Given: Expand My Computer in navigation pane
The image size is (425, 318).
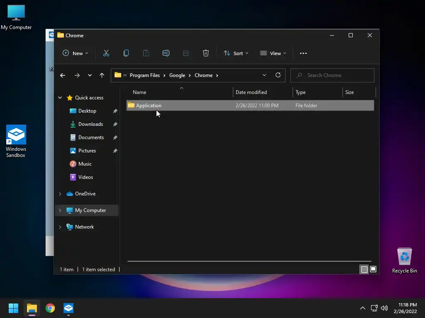Looking at the screenshot, I should click(60, 210).
